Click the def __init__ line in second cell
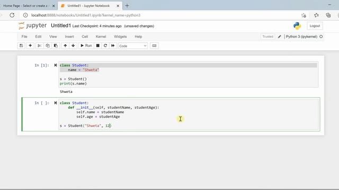This screenshot has width=339, height=190. click(x=113, y=108)
